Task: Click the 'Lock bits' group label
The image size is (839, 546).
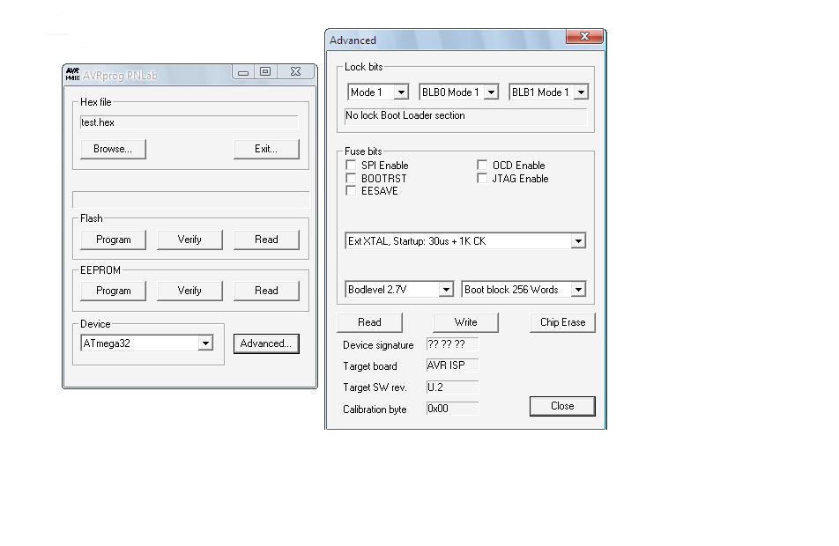Action: 363,67
